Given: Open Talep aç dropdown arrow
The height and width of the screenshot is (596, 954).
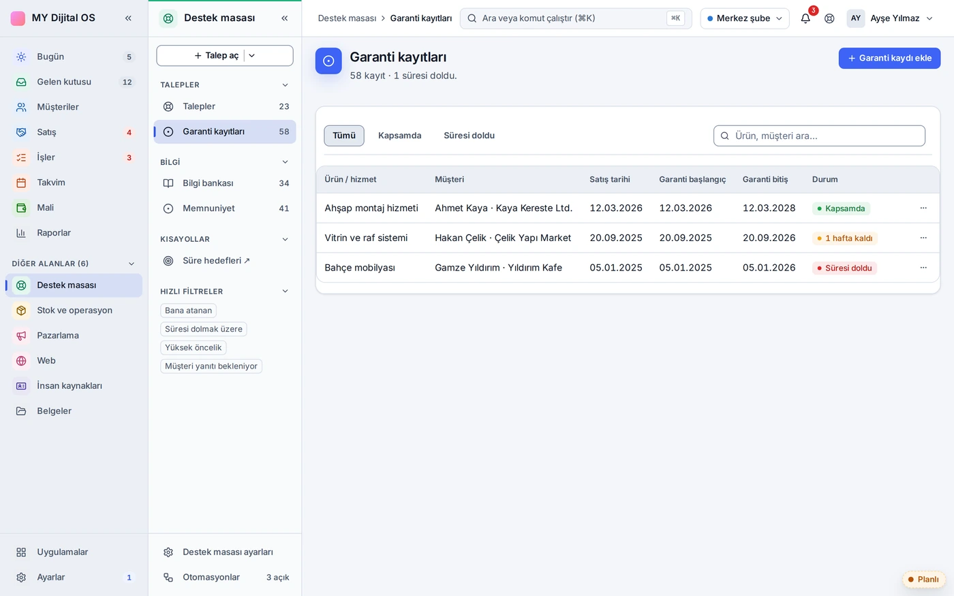Looking at the screenshot, I should (251, 56).
